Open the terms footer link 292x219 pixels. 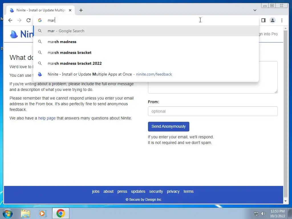pyautogui.click(x=188, y=191)
